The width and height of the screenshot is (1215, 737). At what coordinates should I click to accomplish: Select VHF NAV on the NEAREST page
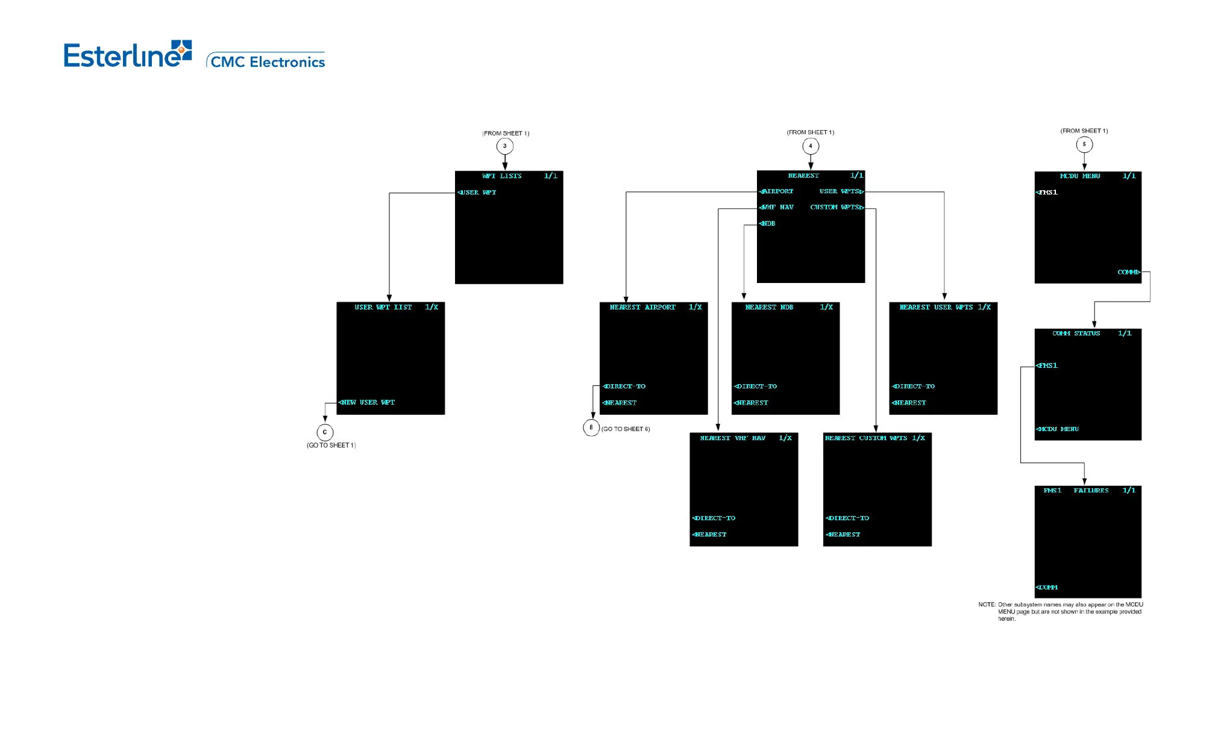(777, 207)
